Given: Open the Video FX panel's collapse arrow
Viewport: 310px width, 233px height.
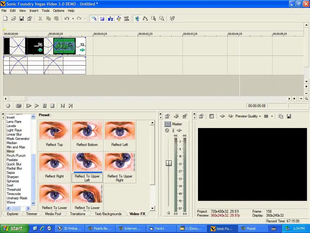Looking at the screenshot, I should click(x=3, y=117).
